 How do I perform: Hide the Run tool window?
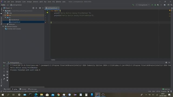[x=169, y=63]
